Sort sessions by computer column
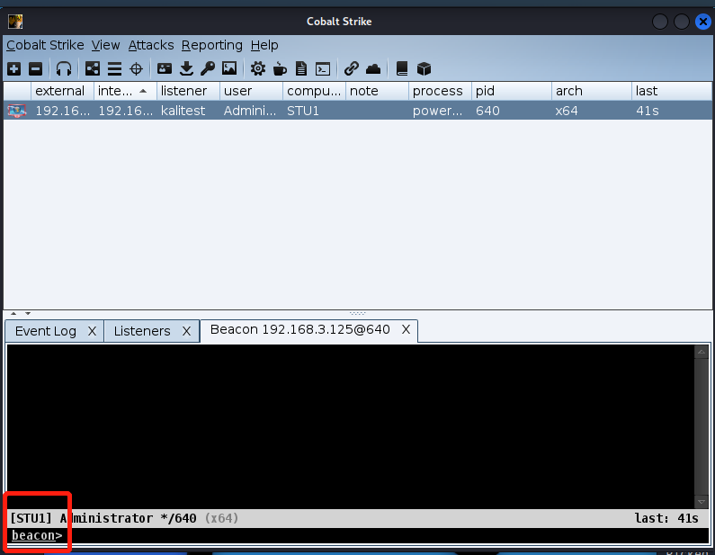 (x=314, y=91)
